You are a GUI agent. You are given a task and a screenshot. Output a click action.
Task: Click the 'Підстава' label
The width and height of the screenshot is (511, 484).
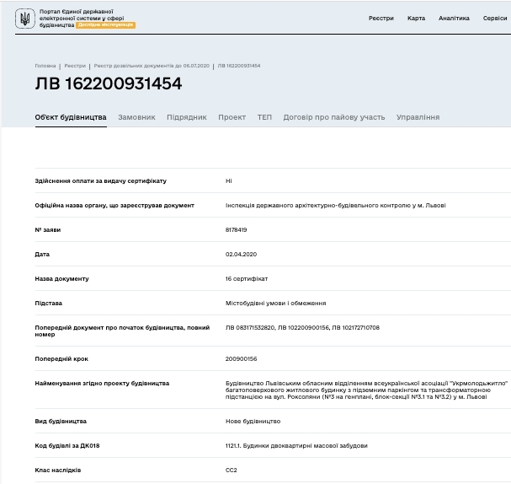(x=48, y=304)
